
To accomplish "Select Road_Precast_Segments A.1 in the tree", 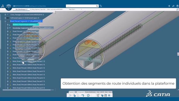I will [x=27, y=21].
